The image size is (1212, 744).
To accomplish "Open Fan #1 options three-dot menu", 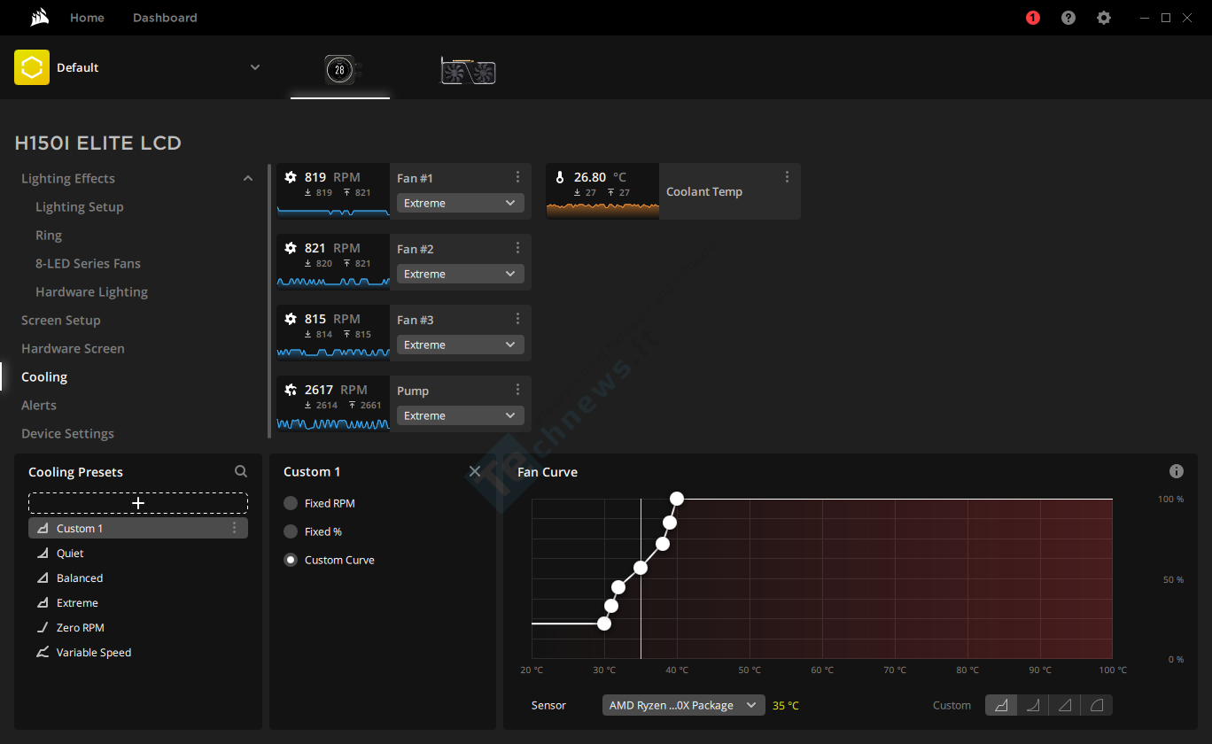I will pos(518,177).
